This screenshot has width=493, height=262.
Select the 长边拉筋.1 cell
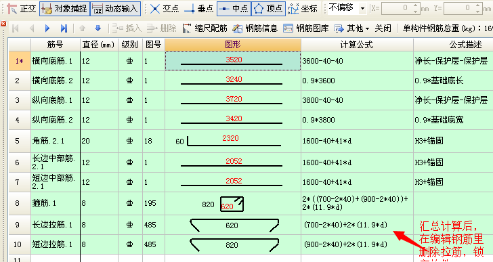coord(56,225)
